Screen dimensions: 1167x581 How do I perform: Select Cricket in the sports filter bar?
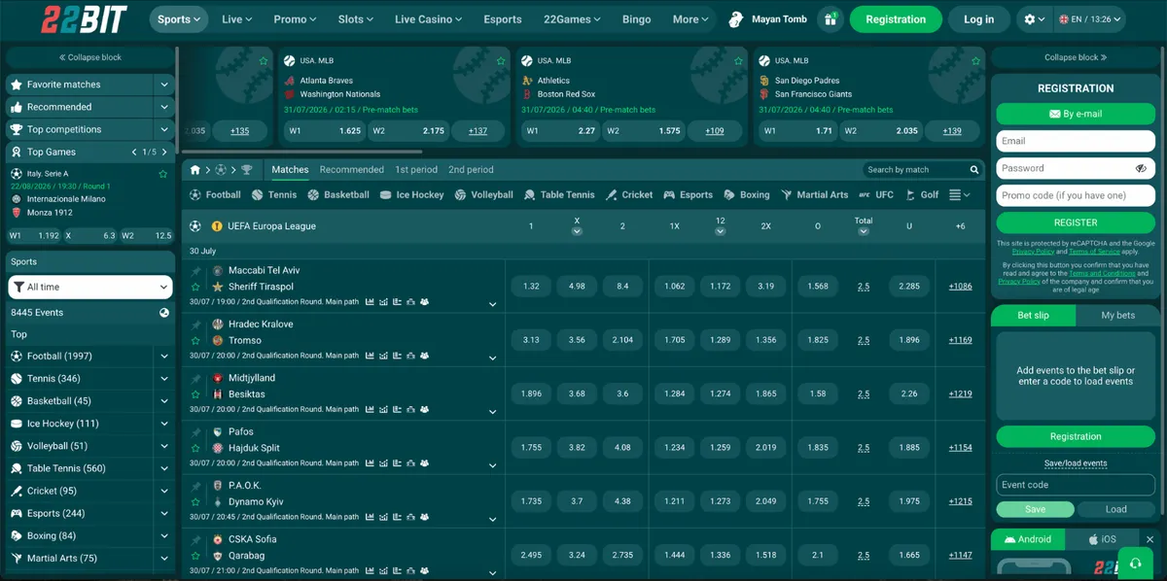[x=629, y=194]
